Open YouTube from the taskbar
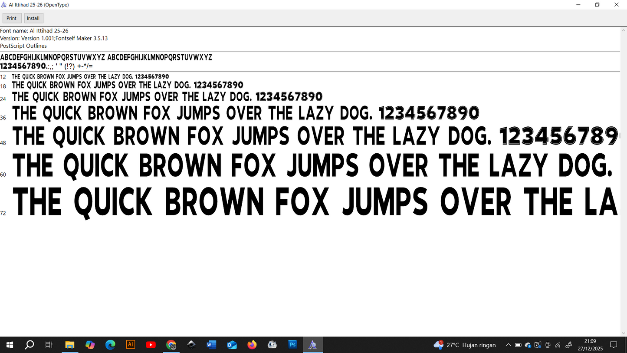 (151, 345)
